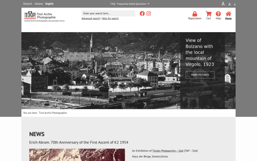Viewport: 257px width, 161px height.
Task: Select the medium font size A
Action: 230,4
